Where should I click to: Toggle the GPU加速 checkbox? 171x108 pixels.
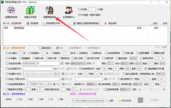coord(79,14)
